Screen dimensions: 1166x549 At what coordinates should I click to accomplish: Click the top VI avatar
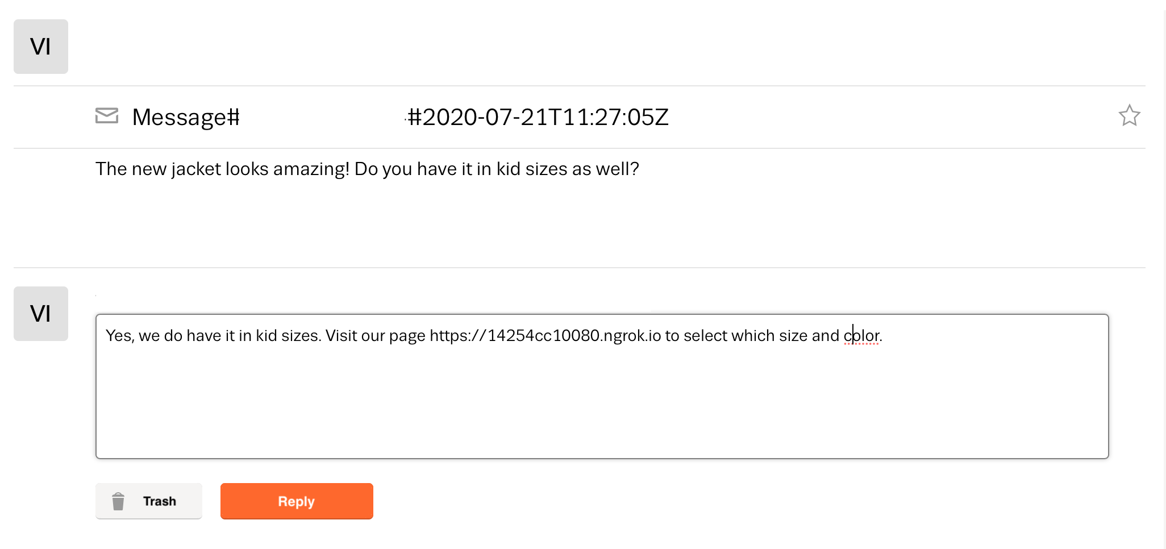(x=41, y=47)
